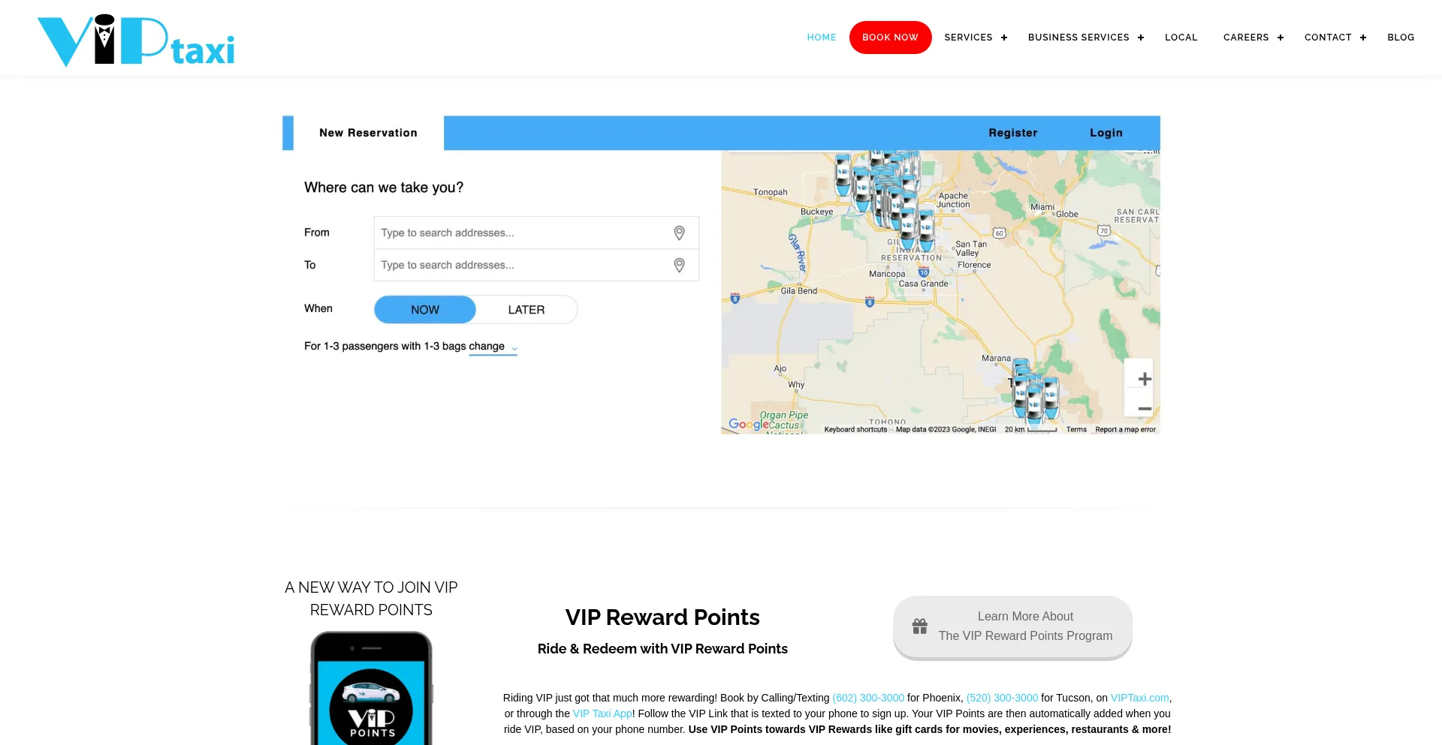
Task: Expand Business Services plus icon
Action: [x=1141, y=38]
